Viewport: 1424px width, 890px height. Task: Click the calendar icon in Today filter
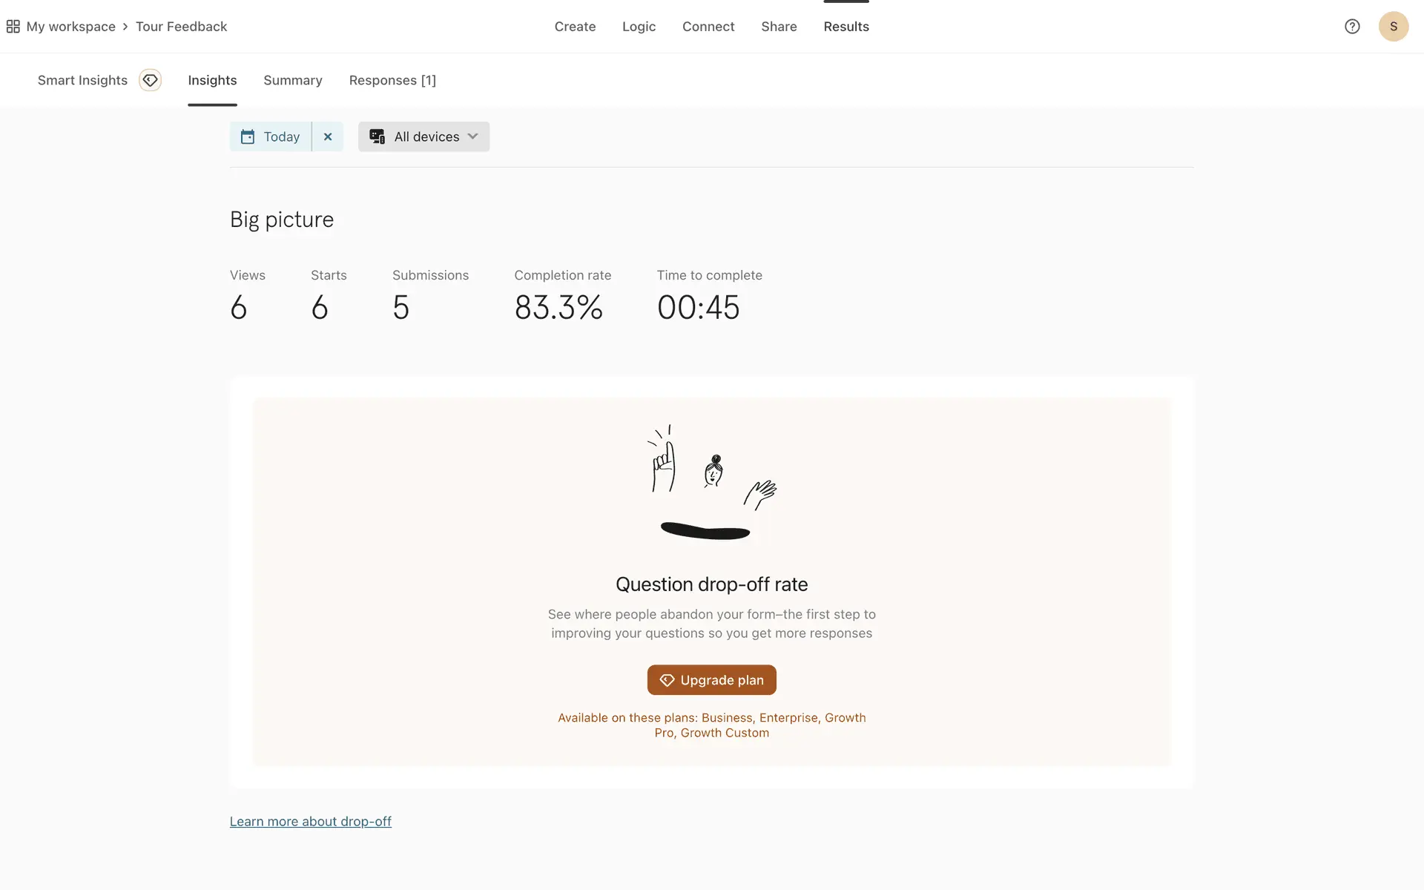(248, 137)
